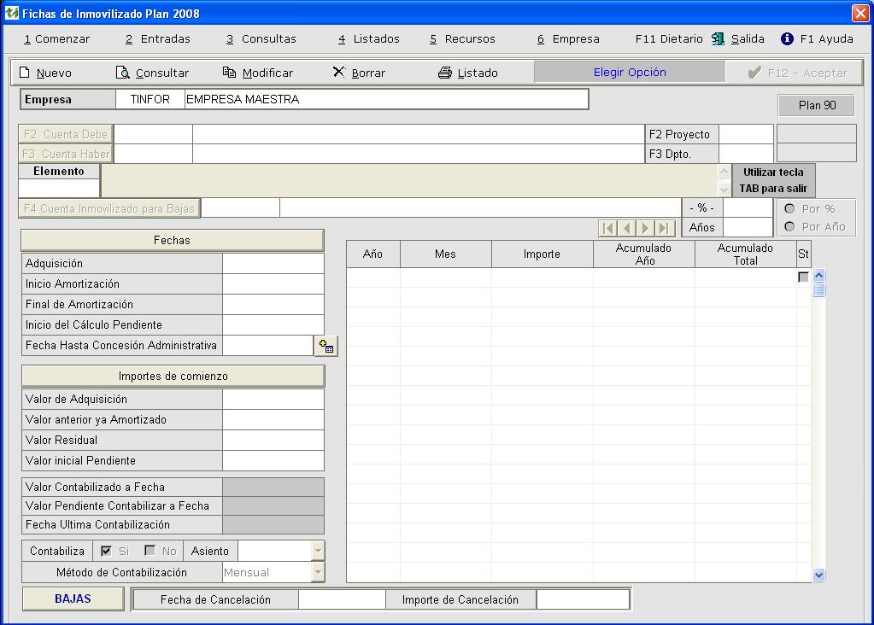Click the Elemento field down arrow
The image size is (874, 625).
(x=724, y=190)
